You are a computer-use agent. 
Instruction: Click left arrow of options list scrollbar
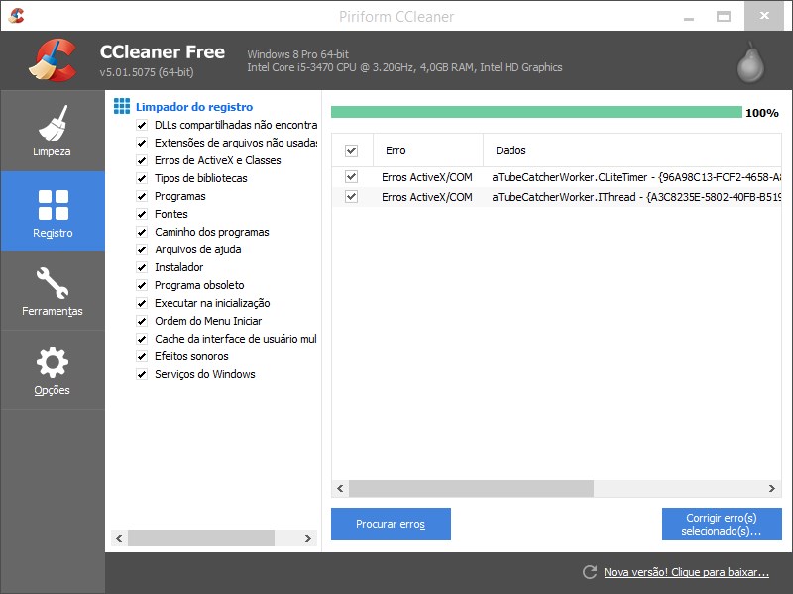(x=119, y=538)
